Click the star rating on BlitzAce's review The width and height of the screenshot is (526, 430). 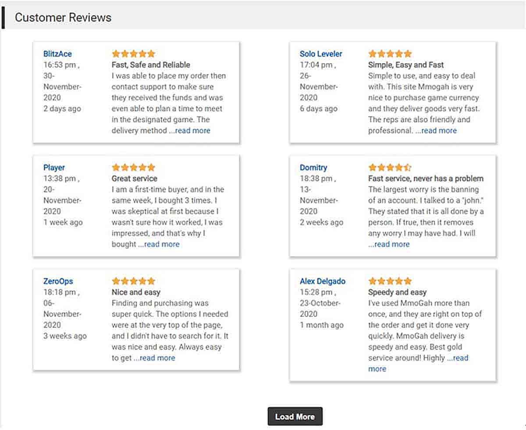pyautogui.click(x=133, y=54)
